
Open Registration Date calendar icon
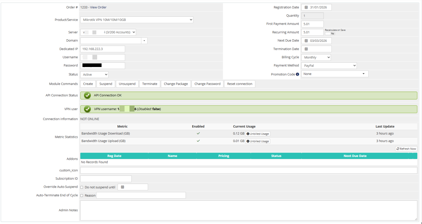(306, 7)
